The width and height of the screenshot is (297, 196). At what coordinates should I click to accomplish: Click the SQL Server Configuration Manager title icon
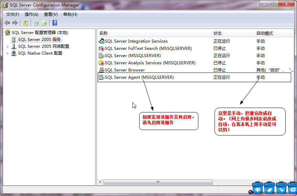point(6,5)
